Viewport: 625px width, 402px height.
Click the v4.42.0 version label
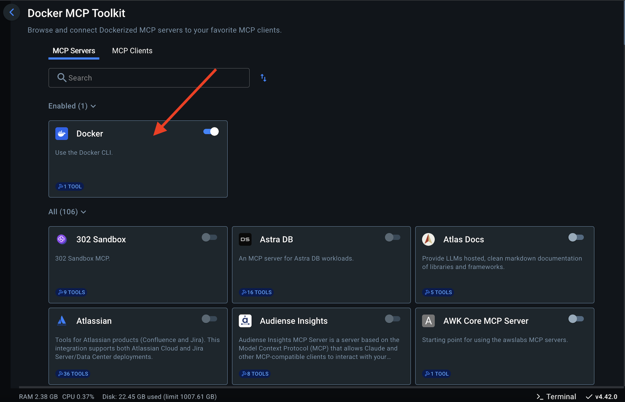[x=606, y=397]
